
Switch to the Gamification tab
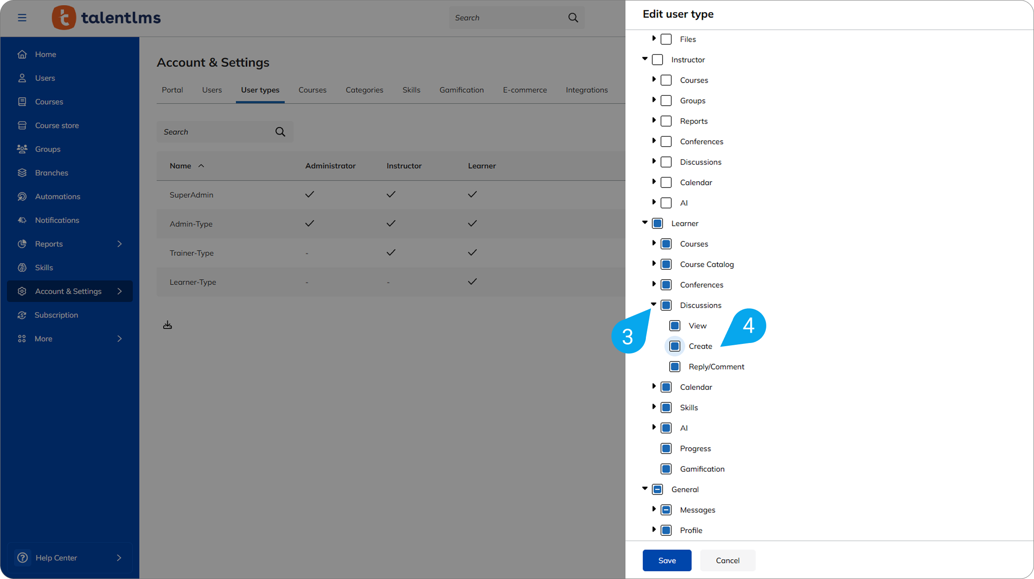pos(461,90)
